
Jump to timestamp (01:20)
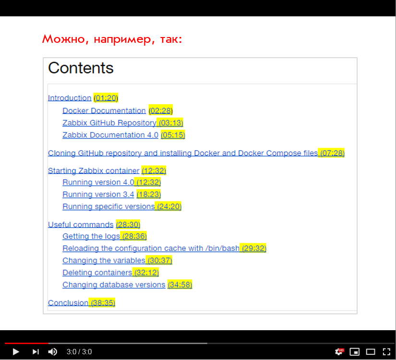click(106, 98)
